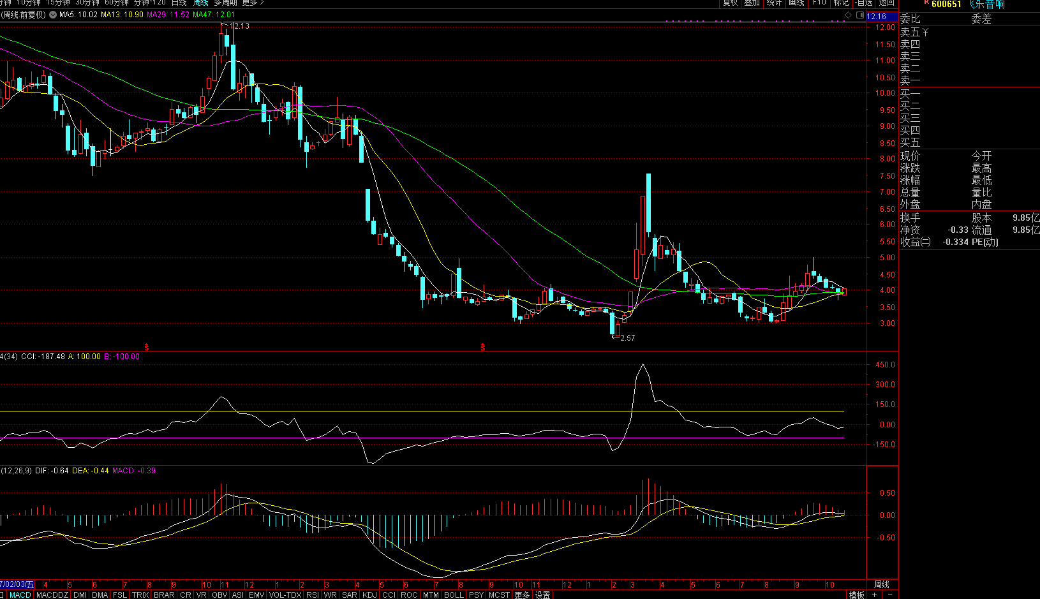Click the second red S marker below the chart

[x=483, y=347]
